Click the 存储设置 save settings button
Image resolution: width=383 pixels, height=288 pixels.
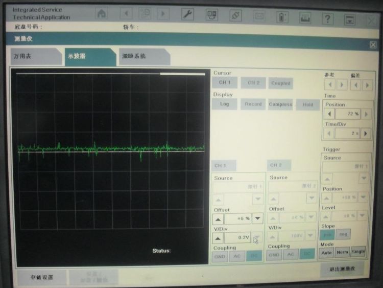42,277
